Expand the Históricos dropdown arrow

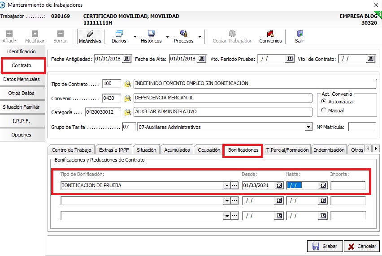[x=167, y=37]
